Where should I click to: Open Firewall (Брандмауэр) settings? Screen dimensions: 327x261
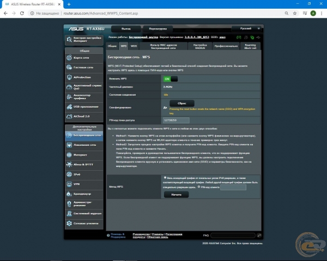coord(84,194)
